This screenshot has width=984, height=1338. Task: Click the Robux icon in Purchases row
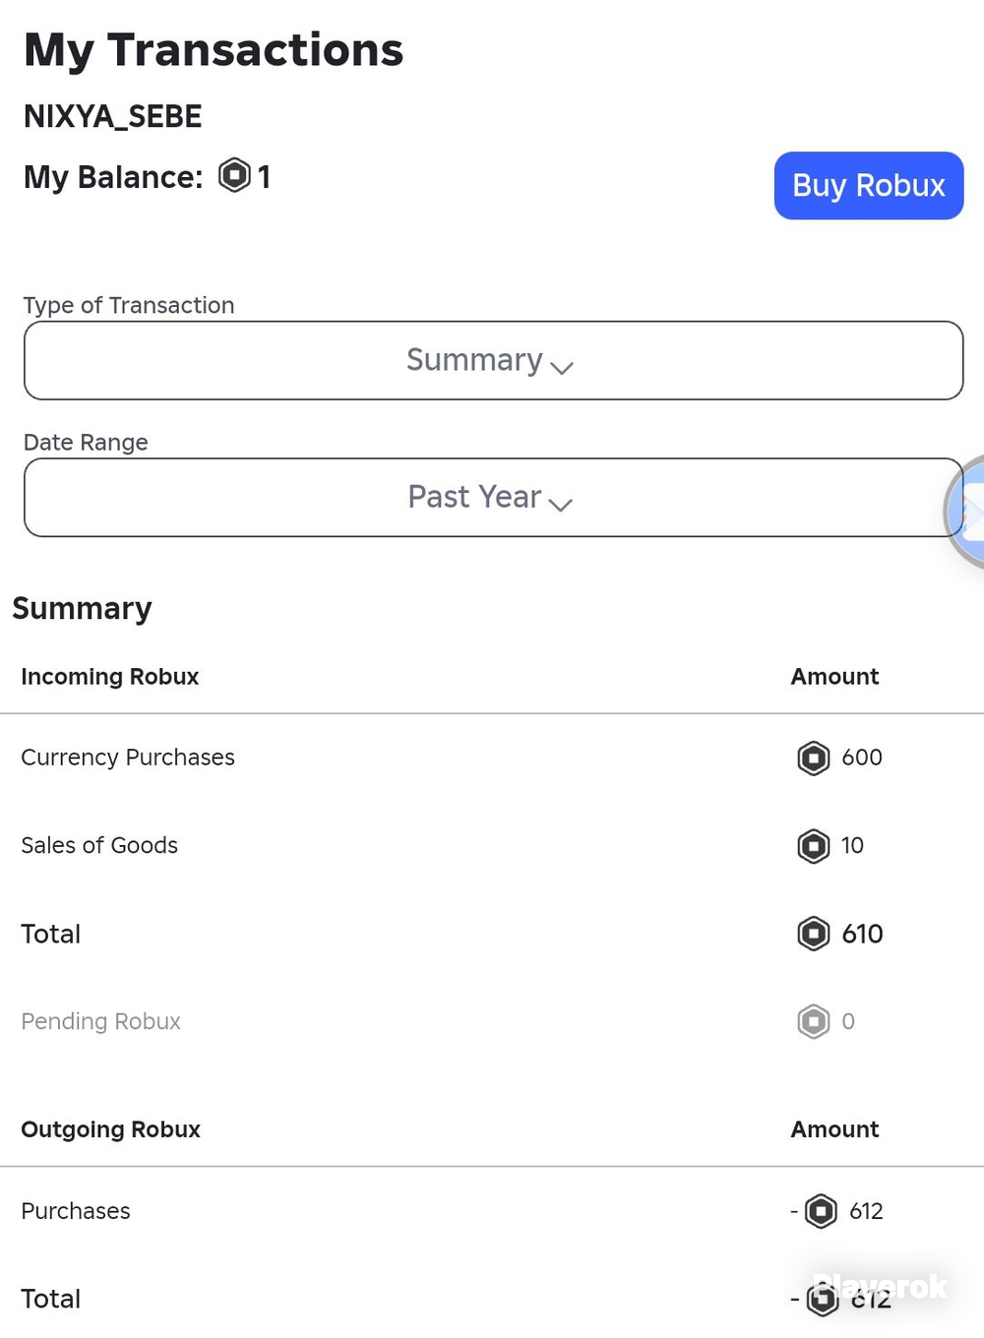point(822,1211)
